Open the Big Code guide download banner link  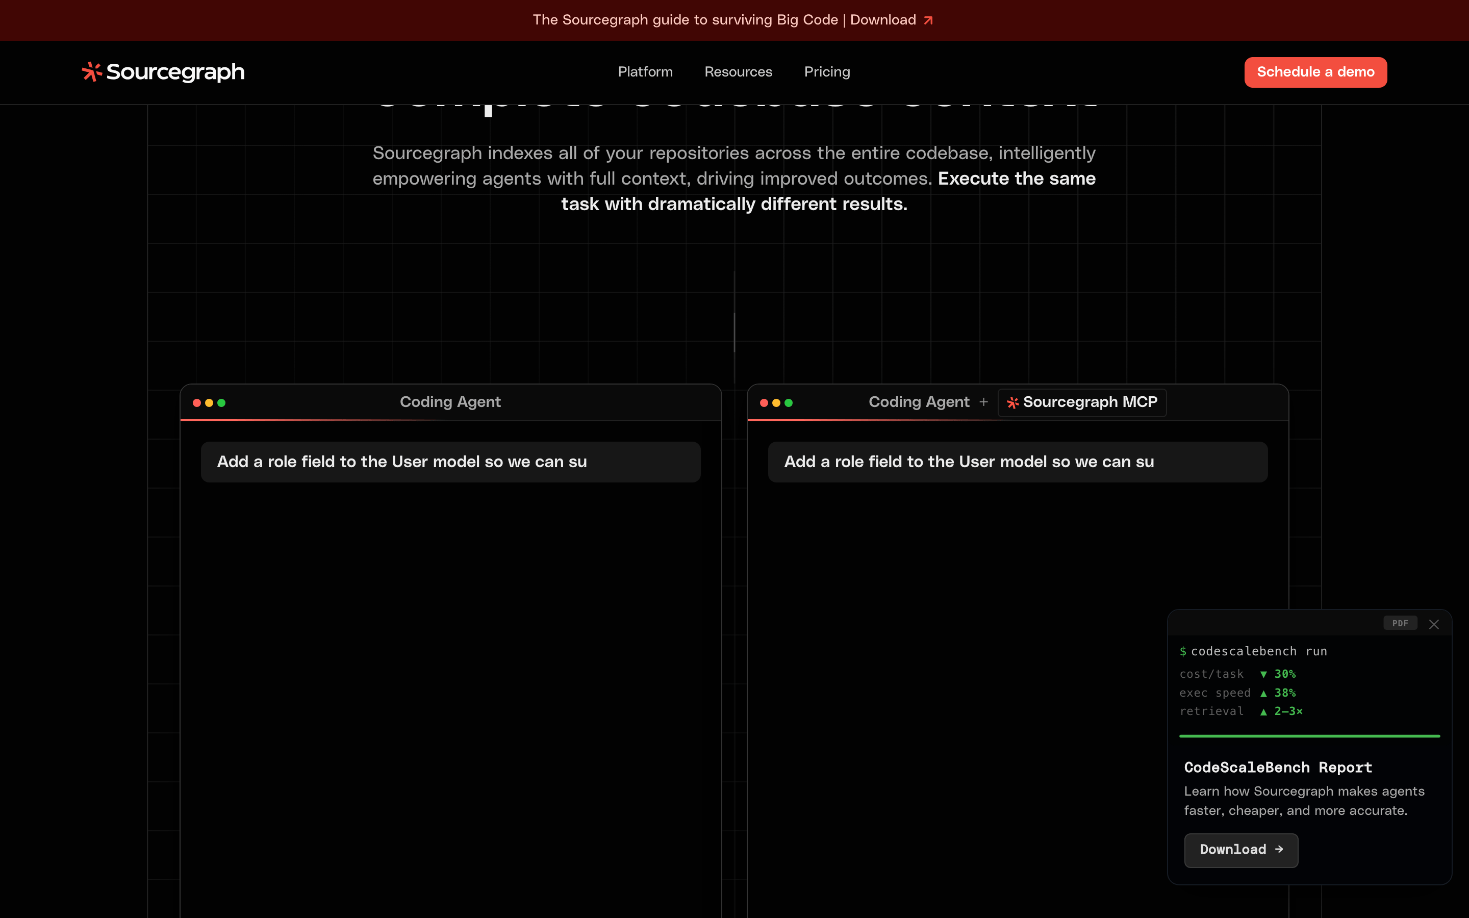click(732, 20)
